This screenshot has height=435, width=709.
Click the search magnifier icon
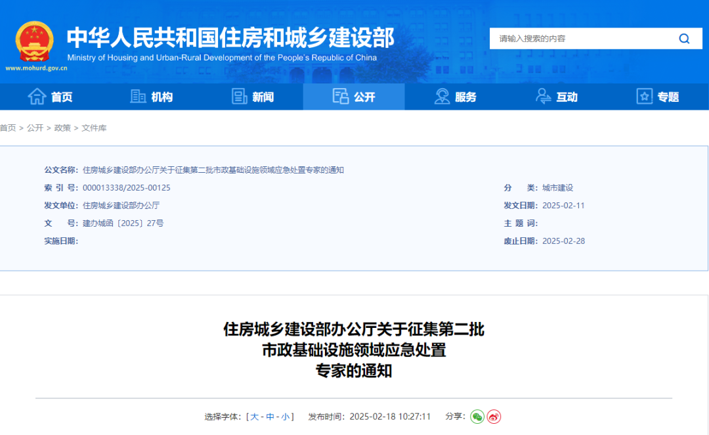coord(684,38)
